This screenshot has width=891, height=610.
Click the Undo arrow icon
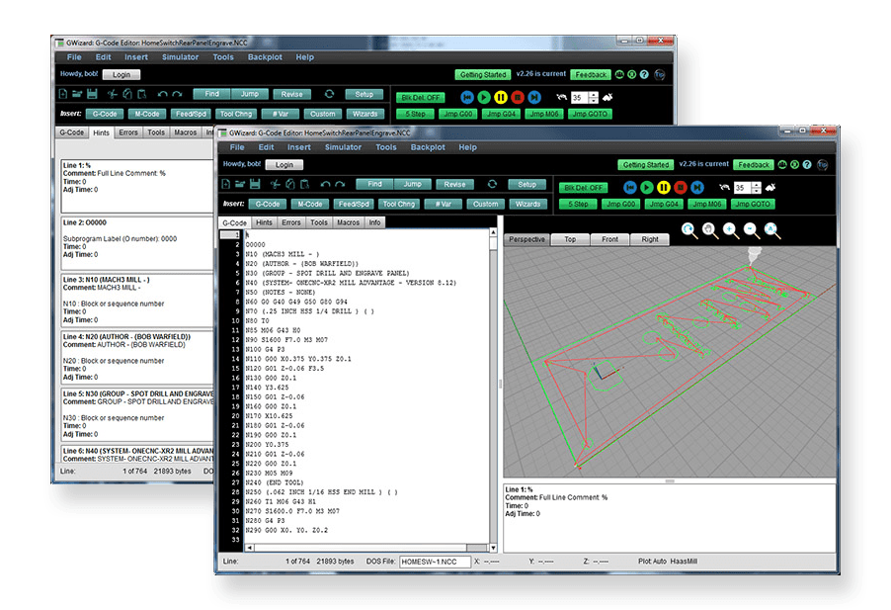[323, 184]
